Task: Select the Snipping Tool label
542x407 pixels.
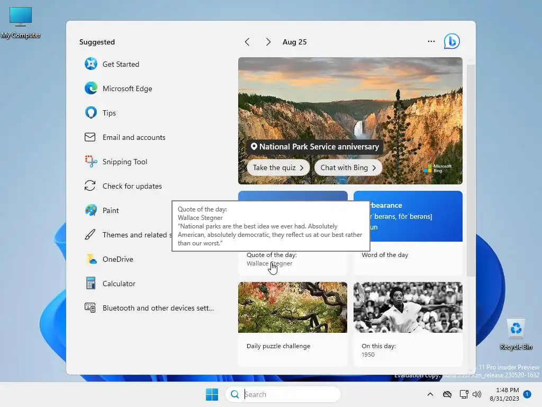Action: pos(125,162)
